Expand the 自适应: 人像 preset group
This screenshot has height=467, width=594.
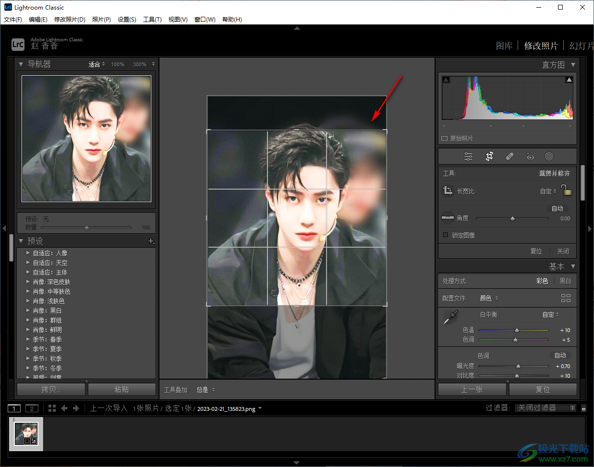pos(28,252)
